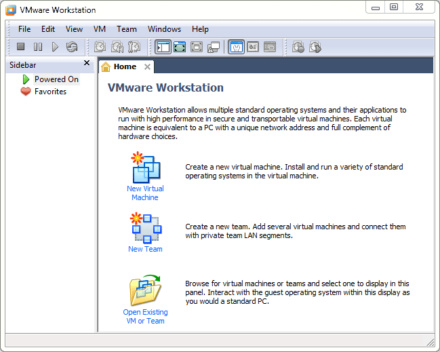This screenshot has height=352, width=440.
Task: Open the Team menu
Action: click(127, 29)
